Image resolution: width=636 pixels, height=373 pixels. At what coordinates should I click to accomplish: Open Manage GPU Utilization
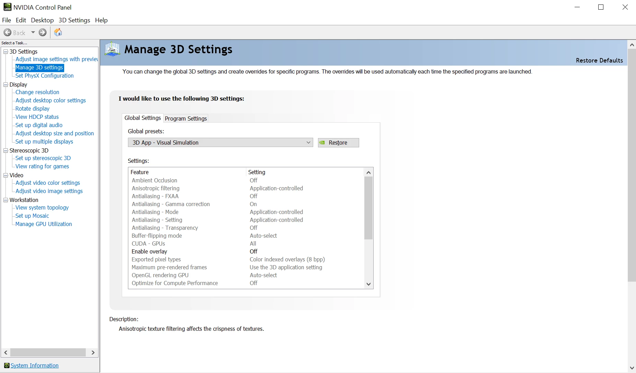(44, 224)
